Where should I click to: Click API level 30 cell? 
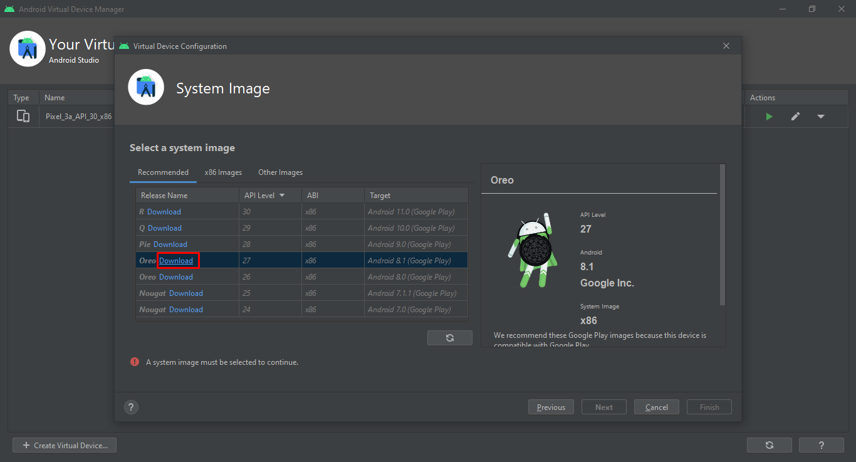[x=270, y=212]
